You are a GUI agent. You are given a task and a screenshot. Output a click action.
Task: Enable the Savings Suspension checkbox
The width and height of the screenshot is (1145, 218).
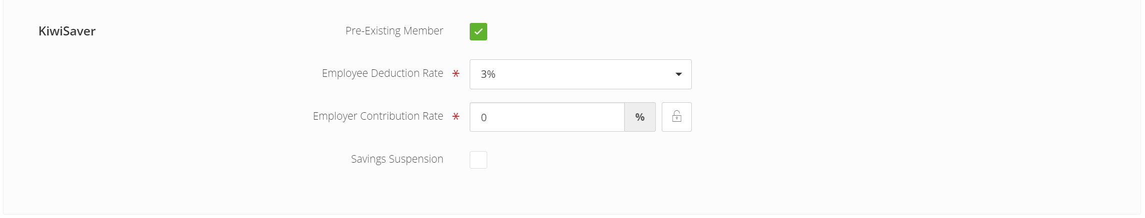pyautogui.click(x=478, y=160)
